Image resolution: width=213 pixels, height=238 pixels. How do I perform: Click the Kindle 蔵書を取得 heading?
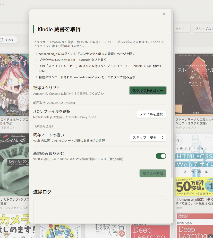[59, 29]
